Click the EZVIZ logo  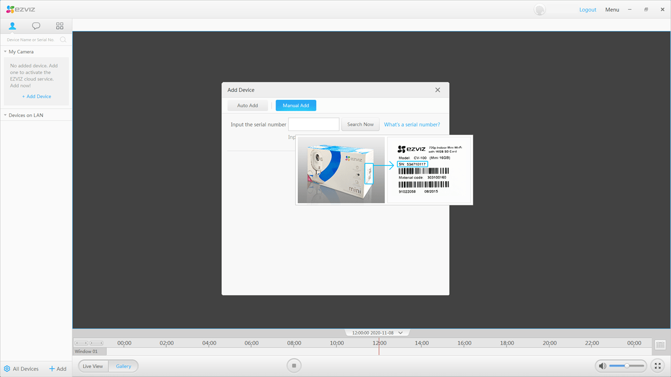point(20,9)
